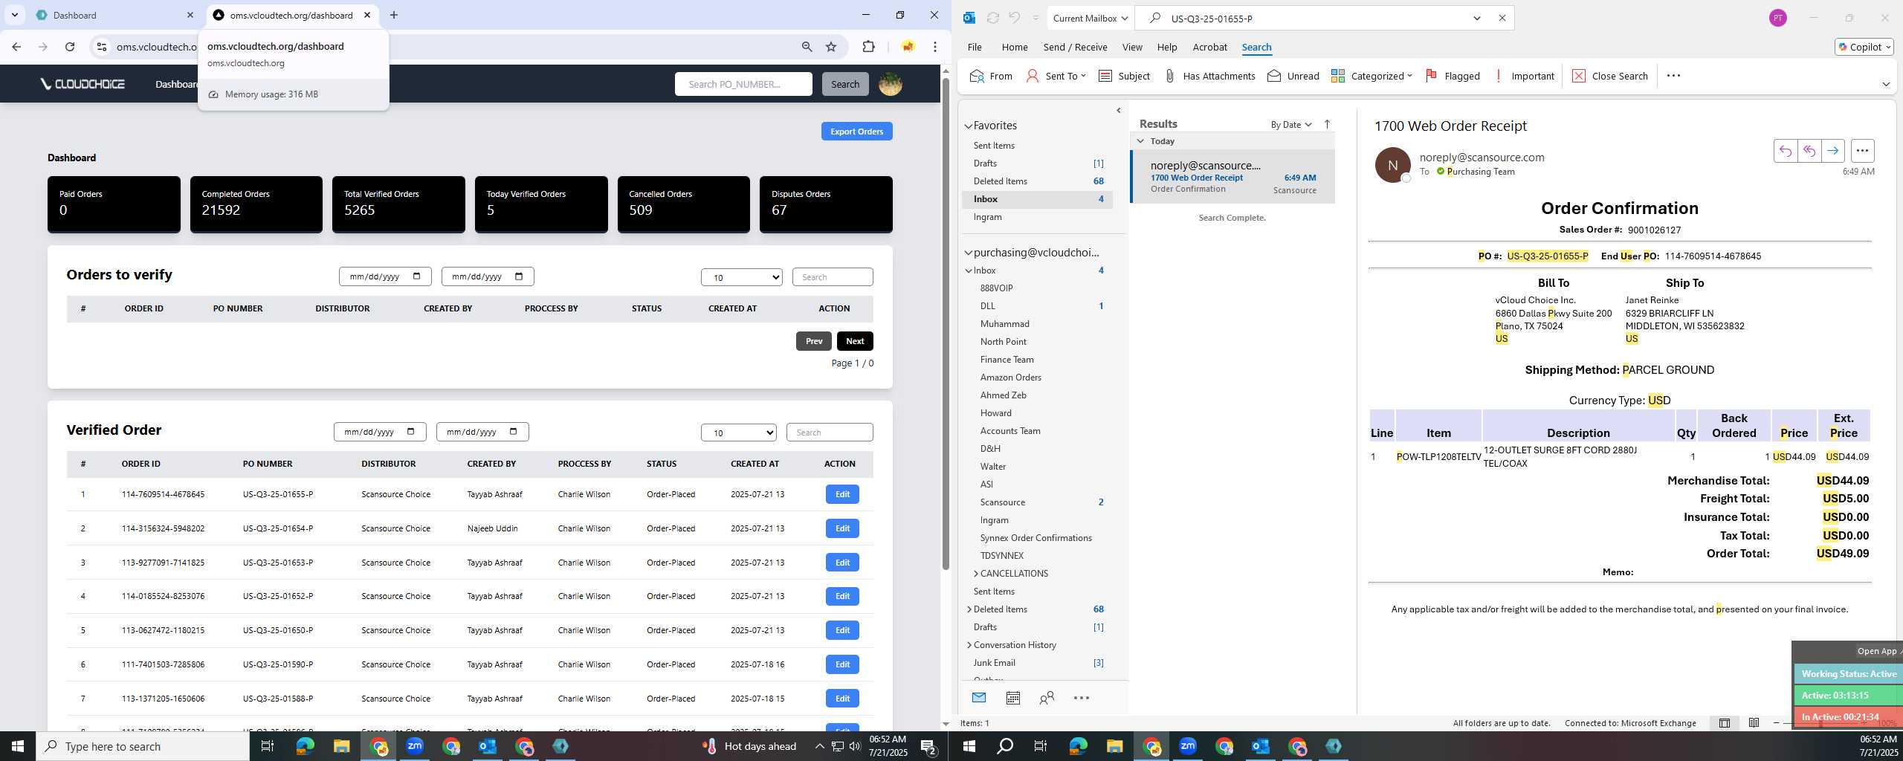1903x761 pixels.
Task: Click the Chrome zoom magnifier icon
Action: tap(807, 47)
